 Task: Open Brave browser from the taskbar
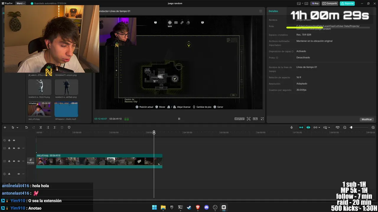tap(198, 207)
